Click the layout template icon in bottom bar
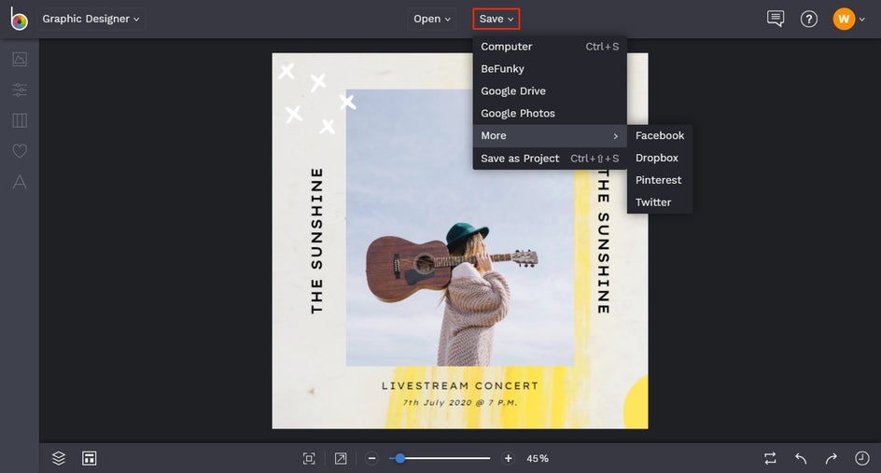Screen dimensions: 881x473 point(90,458)
